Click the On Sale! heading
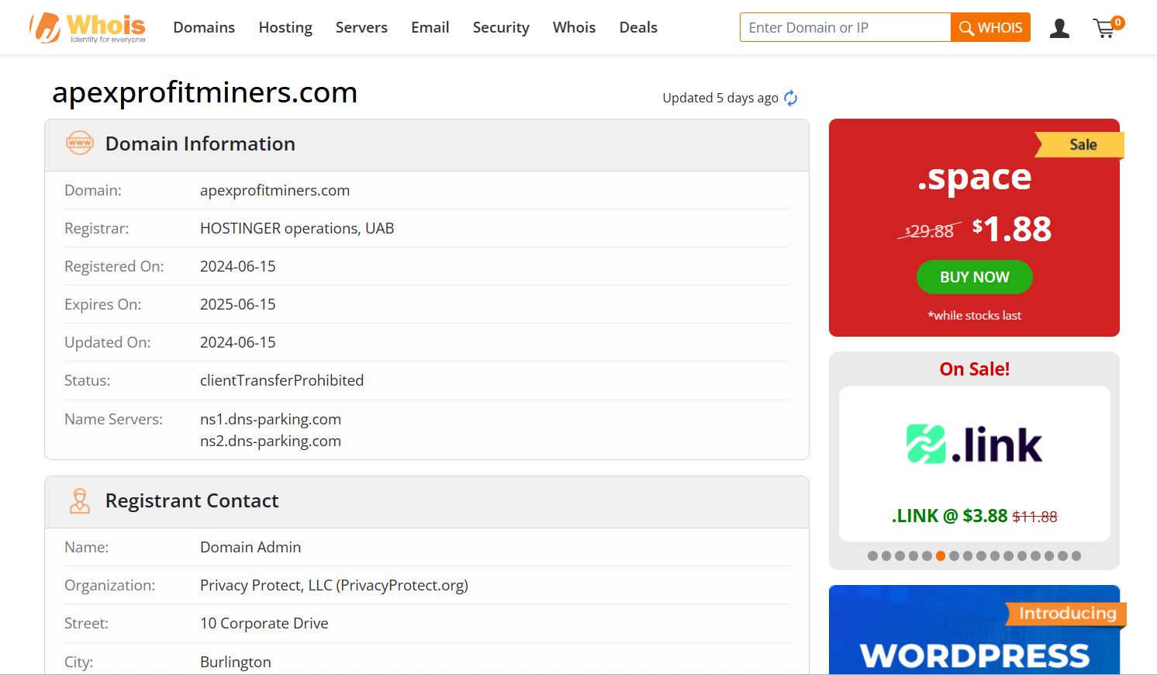 coord(975,369)
